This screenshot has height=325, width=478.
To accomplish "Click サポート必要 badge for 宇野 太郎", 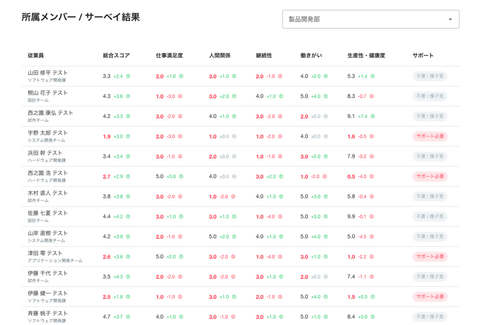I will tap(430, 136).
